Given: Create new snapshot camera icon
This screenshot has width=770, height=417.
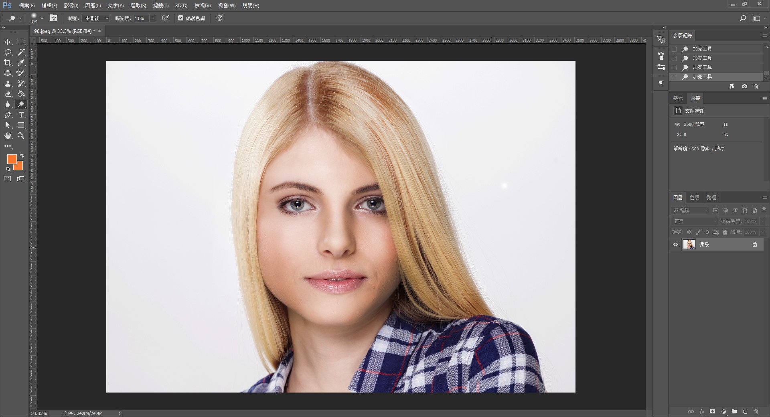Looking at the screenshot, I should pyautogui.click(x=744, y=86).
